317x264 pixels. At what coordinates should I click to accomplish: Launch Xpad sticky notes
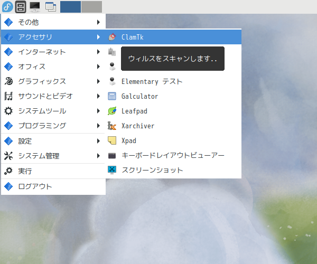click(173, 140)
